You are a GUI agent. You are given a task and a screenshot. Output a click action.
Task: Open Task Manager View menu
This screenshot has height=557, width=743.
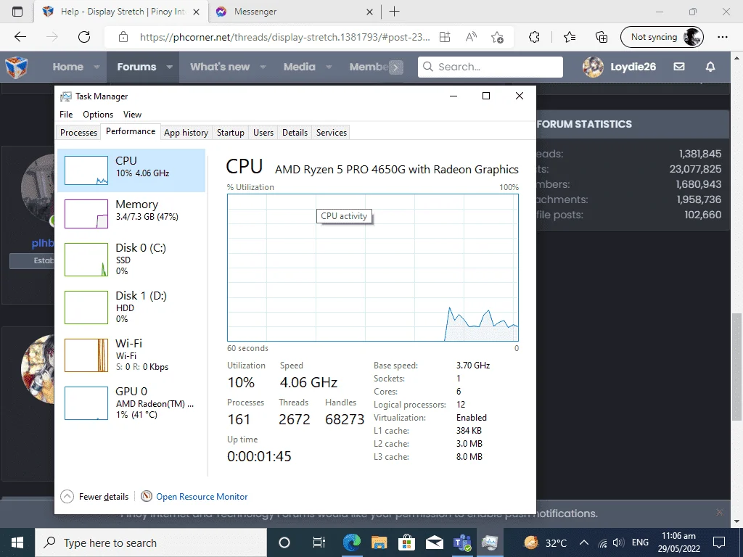click(x=132, y=114)
